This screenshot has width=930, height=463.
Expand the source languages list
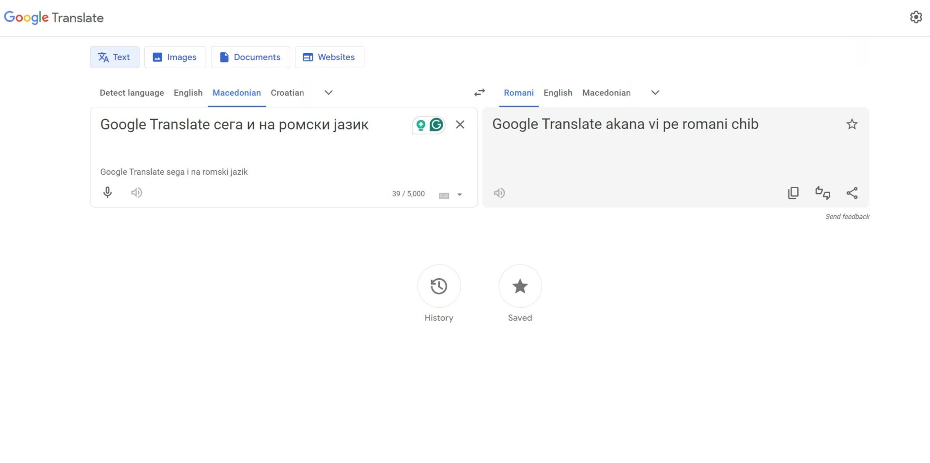click(328, 93)
